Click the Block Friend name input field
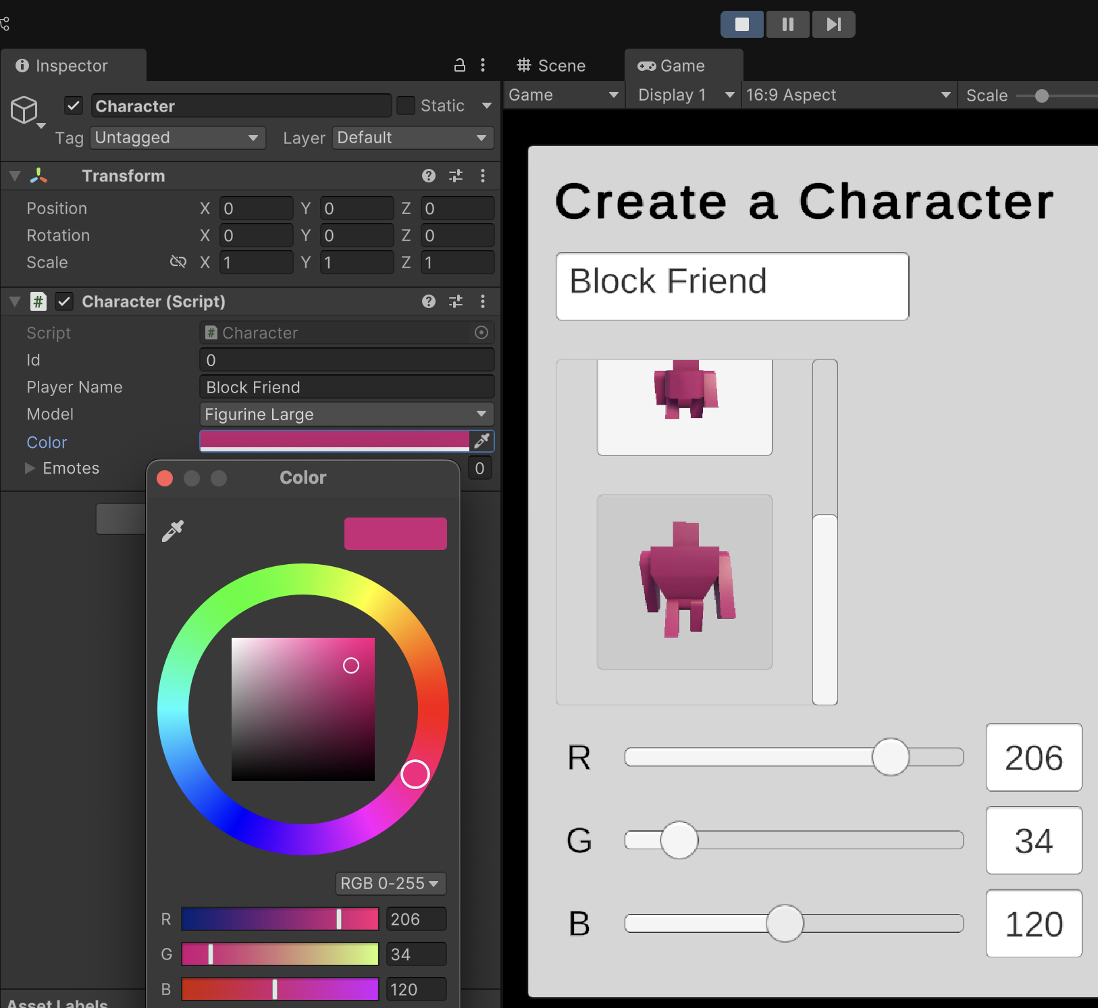Screen dimensions: 1098x1008 click(732, 286)
